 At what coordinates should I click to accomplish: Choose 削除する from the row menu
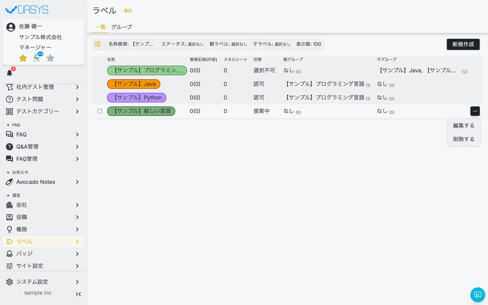click(x=464, y=139)
